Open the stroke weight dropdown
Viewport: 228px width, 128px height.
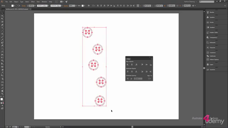(35, 6)
